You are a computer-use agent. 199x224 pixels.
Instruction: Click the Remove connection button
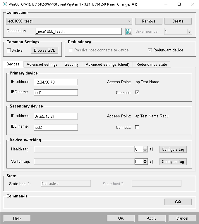click(149, 21)
